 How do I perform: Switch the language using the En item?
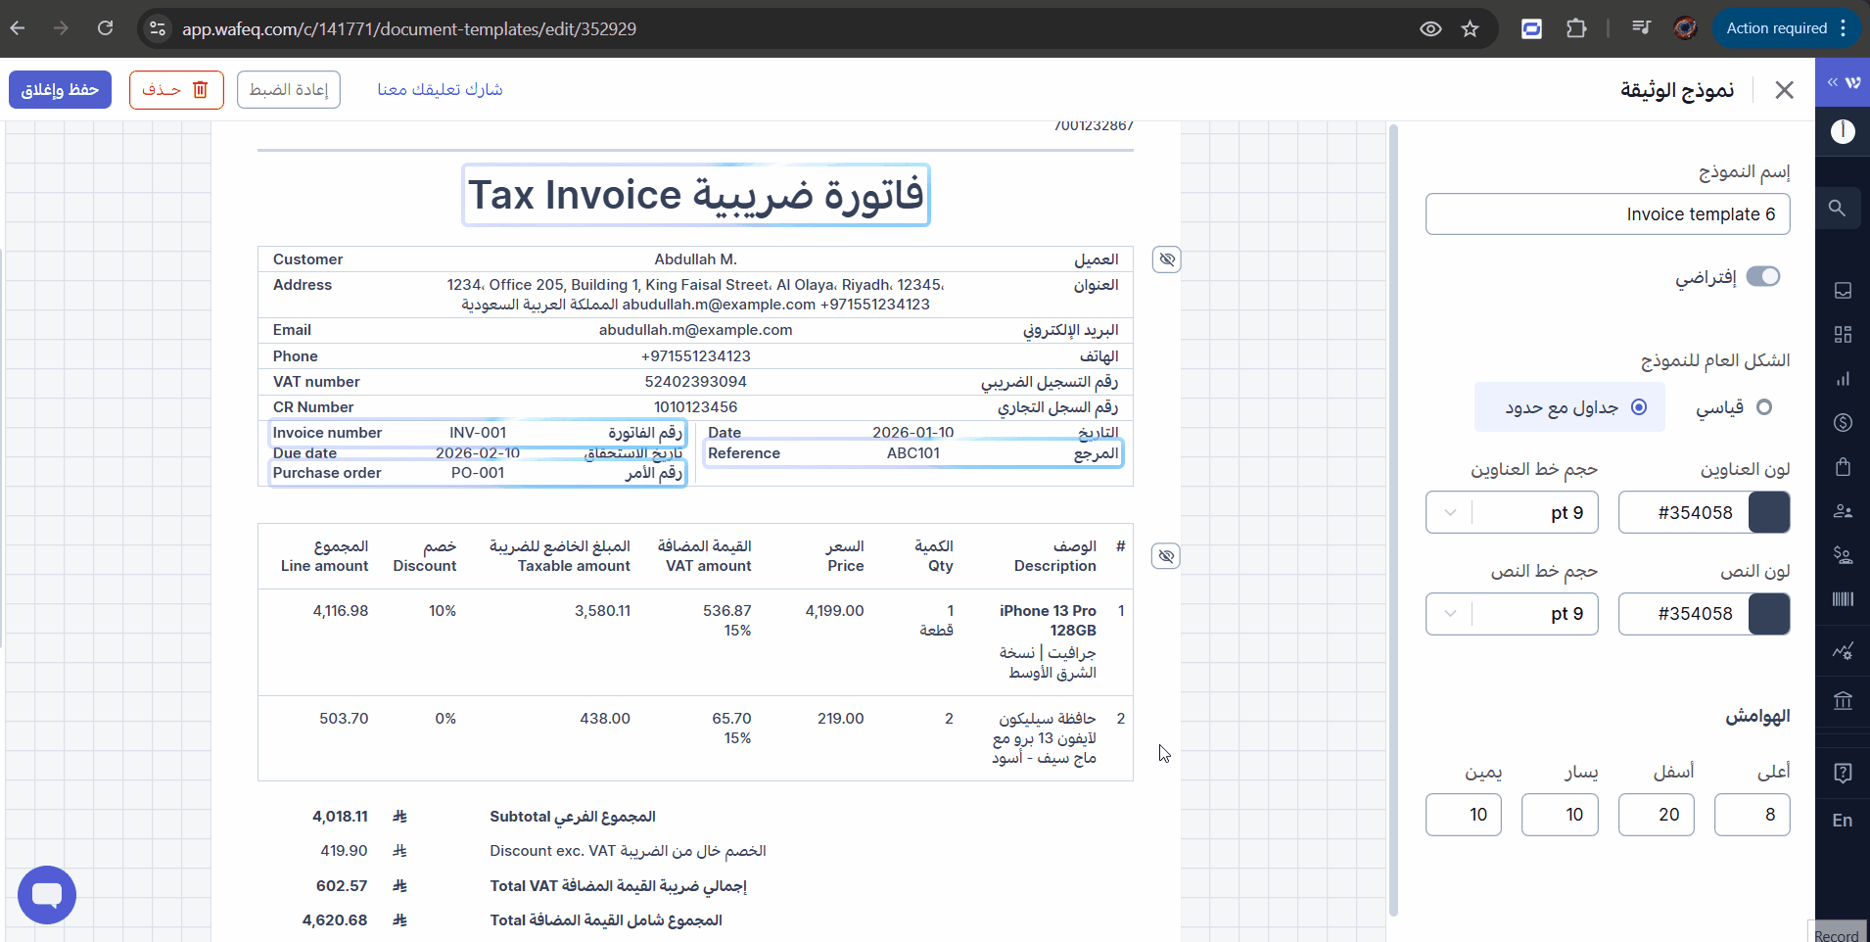[x=1843, y=821]
